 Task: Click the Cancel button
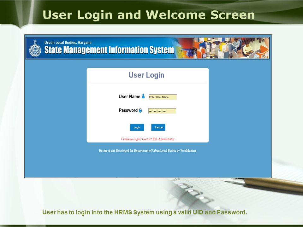pyautogui.click(x=158, y=127)
